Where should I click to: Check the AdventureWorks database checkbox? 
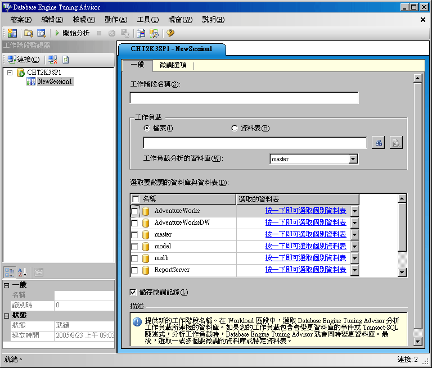click(135, 211)
